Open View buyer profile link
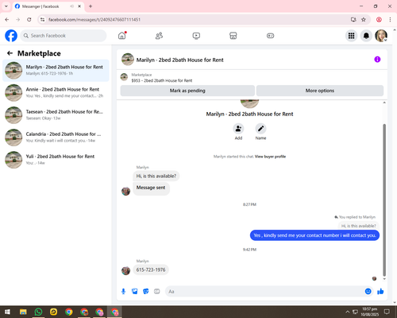397x318 pixels. pyautogui.click(x=270, y=157)
